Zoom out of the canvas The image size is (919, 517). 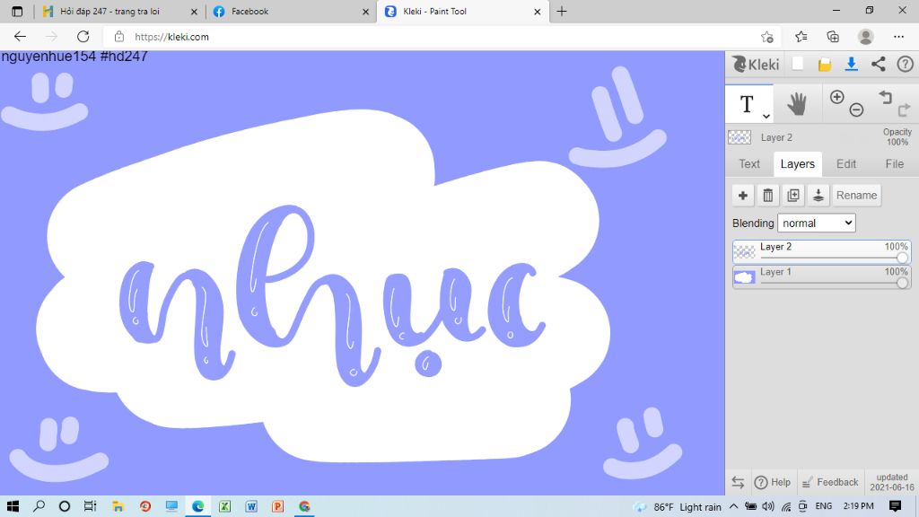click(856, 110)
